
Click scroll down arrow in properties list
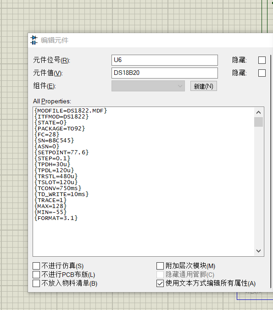[x=258, y=251]
